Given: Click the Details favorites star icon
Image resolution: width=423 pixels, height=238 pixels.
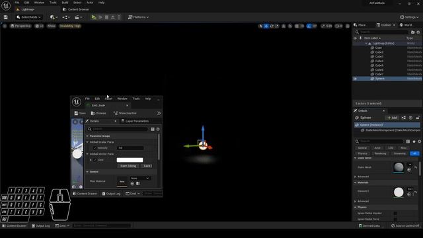Looking at the screenshot, I should [414, 141].
